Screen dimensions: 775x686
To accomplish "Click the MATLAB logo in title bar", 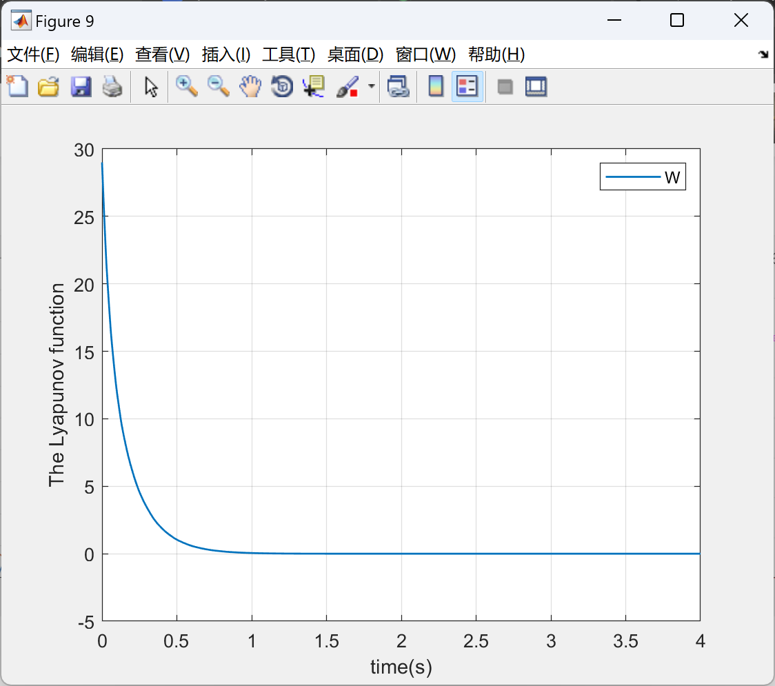I will 21,21.
